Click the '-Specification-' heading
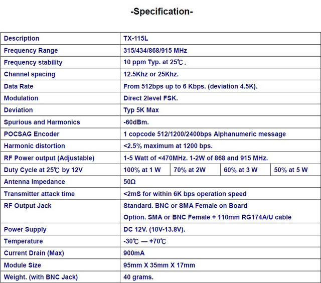321x283 pixels. point(162,12)
